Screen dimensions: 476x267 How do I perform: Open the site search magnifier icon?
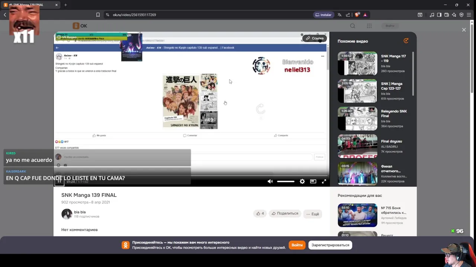353,26
